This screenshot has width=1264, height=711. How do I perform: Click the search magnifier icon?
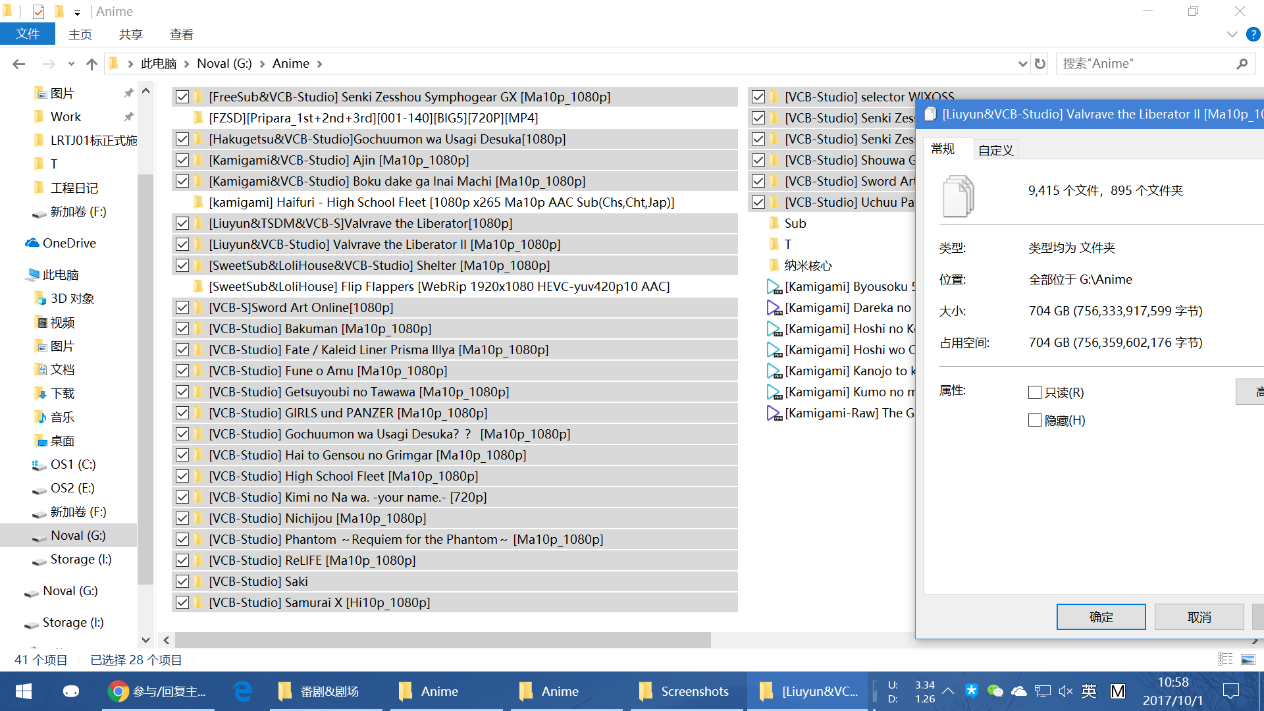tap(1242, 64)
